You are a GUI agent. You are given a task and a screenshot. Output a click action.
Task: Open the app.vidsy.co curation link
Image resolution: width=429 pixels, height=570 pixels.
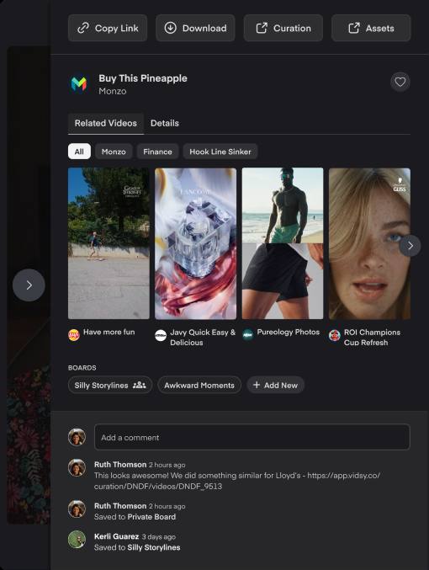point(237,481)
